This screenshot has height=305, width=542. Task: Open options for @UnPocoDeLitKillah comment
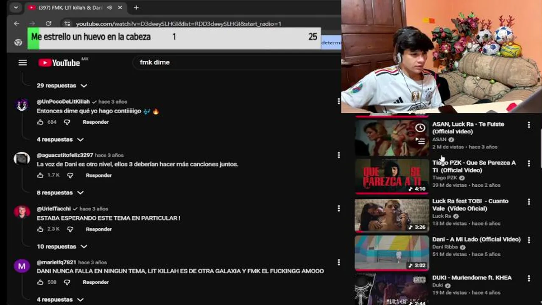click(338, 101)
